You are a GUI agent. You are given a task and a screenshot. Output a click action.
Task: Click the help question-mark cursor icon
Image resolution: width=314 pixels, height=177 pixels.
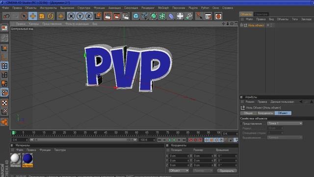199,16
